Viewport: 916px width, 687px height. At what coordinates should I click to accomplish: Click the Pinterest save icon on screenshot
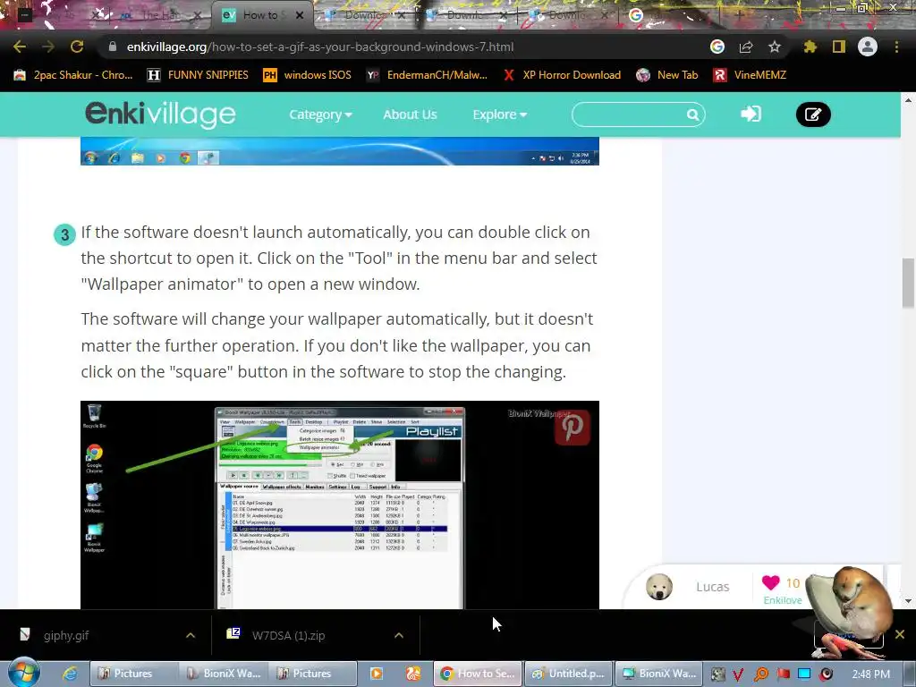coord(572,428)
